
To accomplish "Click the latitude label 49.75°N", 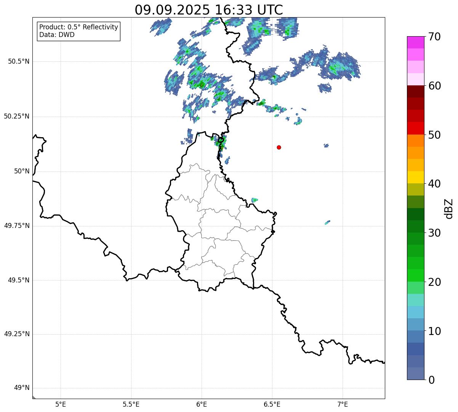I will (17, 226).
